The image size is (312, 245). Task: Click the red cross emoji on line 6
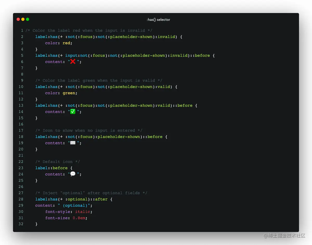point(73,61)
